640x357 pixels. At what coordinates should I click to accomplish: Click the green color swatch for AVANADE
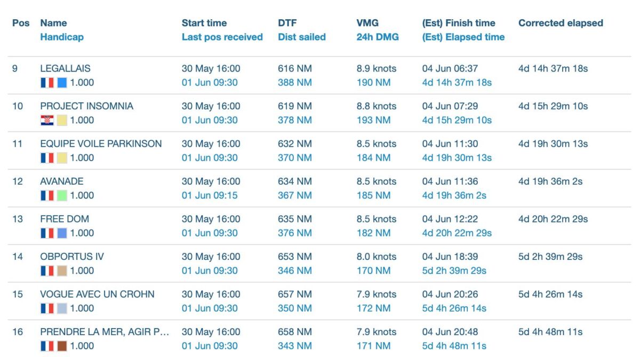(x=62, y=195)
